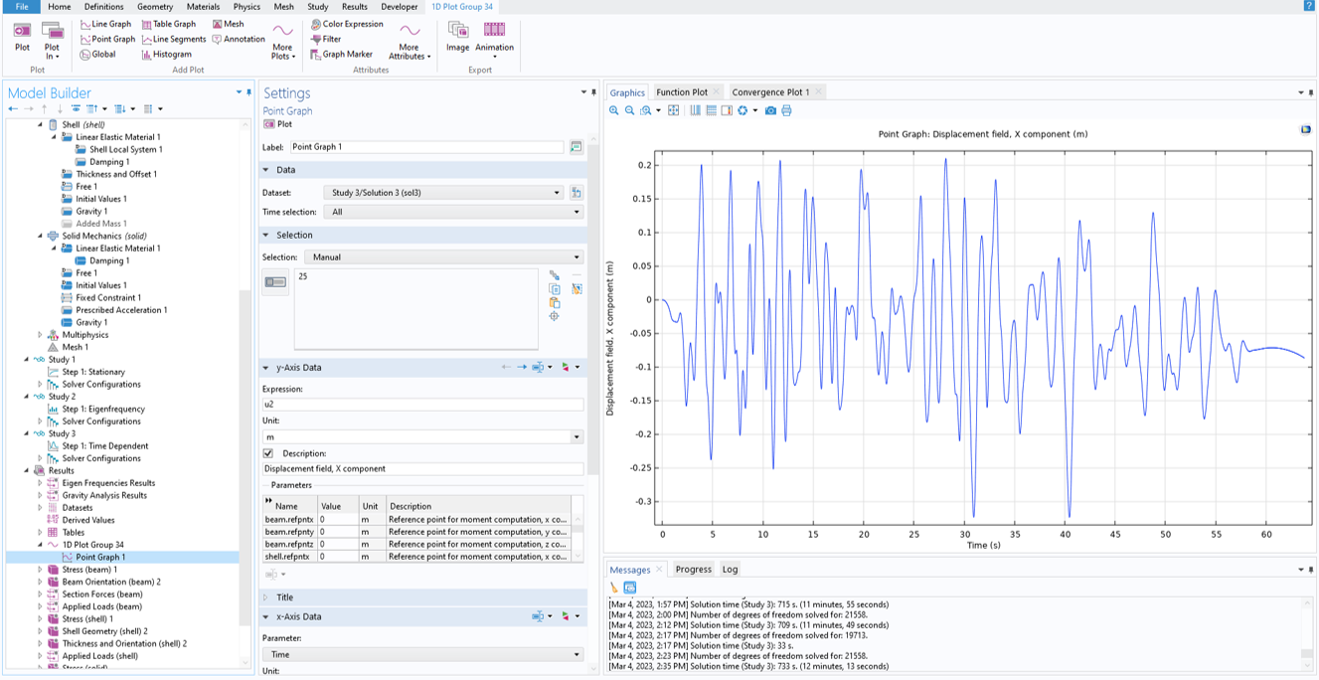Switch to the Convergence Plot 1 tab
This screenshot has height=680, width=1319.
[x=770, y=92]
